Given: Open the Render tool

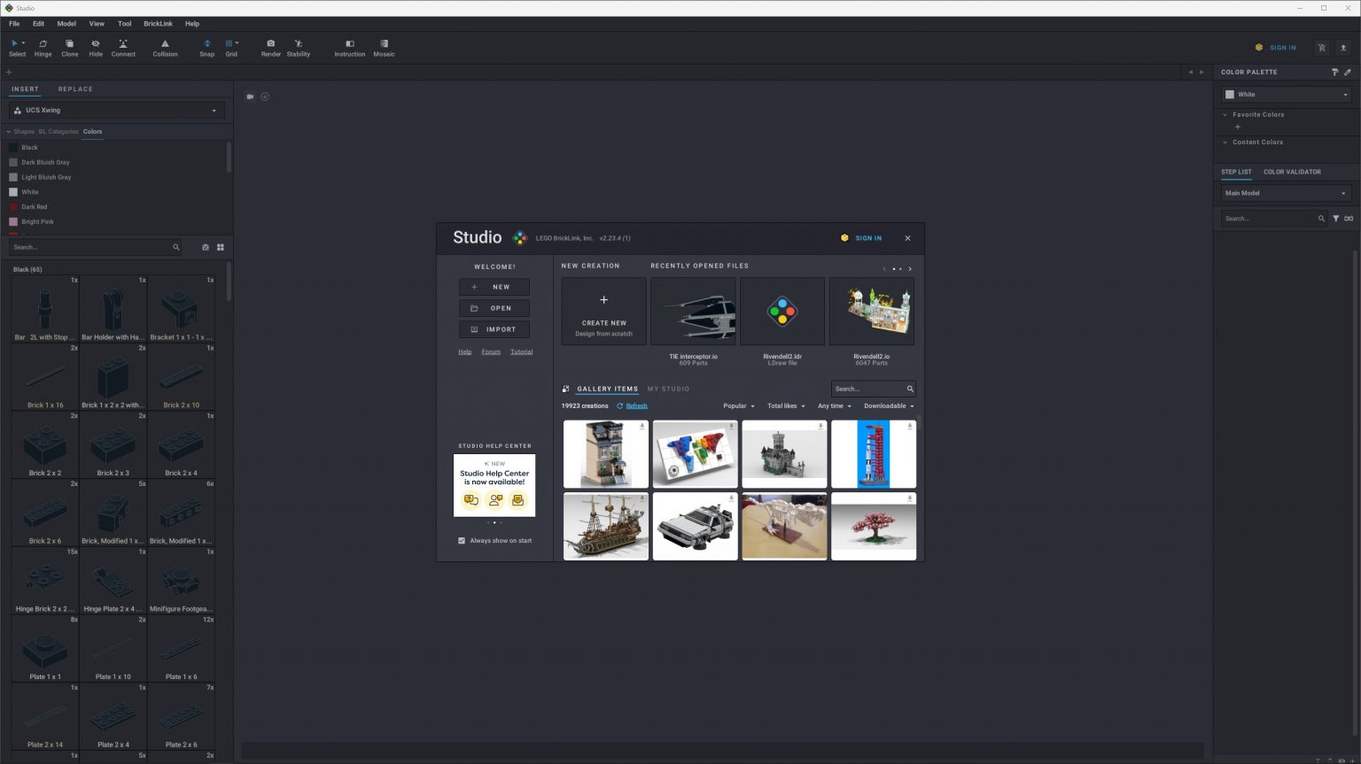Looking at the screenshot, I should coord(270,48).
